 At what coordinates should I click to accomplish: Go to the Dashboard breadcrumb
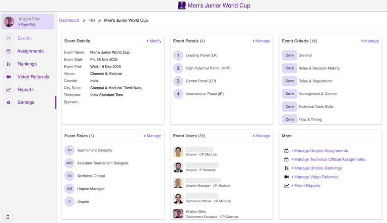coord(69,20)
